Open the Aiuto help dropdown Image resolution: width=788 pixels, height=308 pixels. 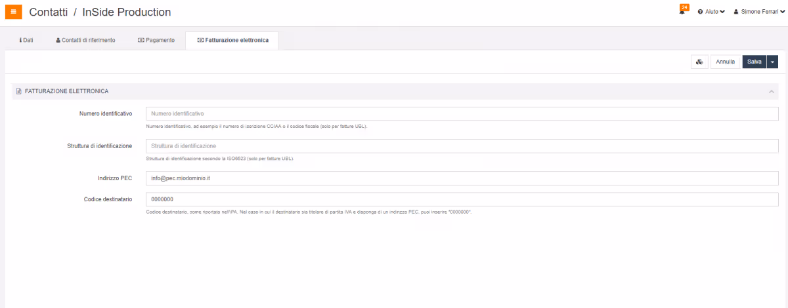pos(711,12)
